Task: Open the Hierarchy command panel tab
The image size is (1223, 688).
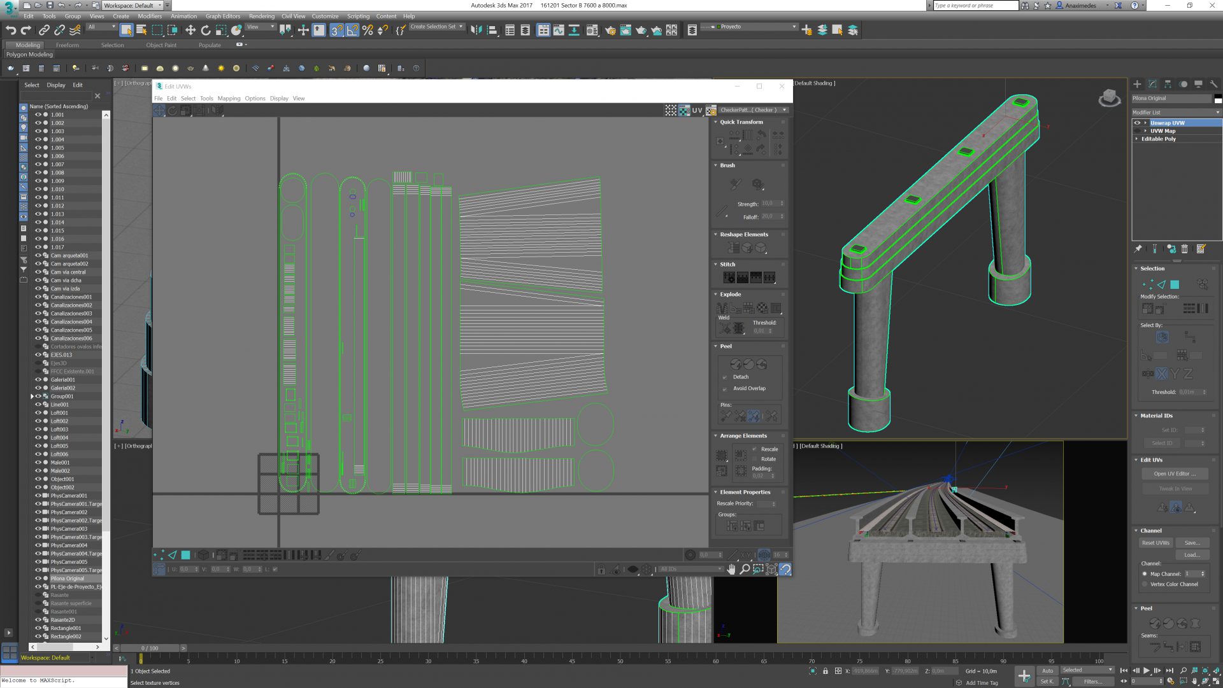Action: click(x=1168, y=84)
